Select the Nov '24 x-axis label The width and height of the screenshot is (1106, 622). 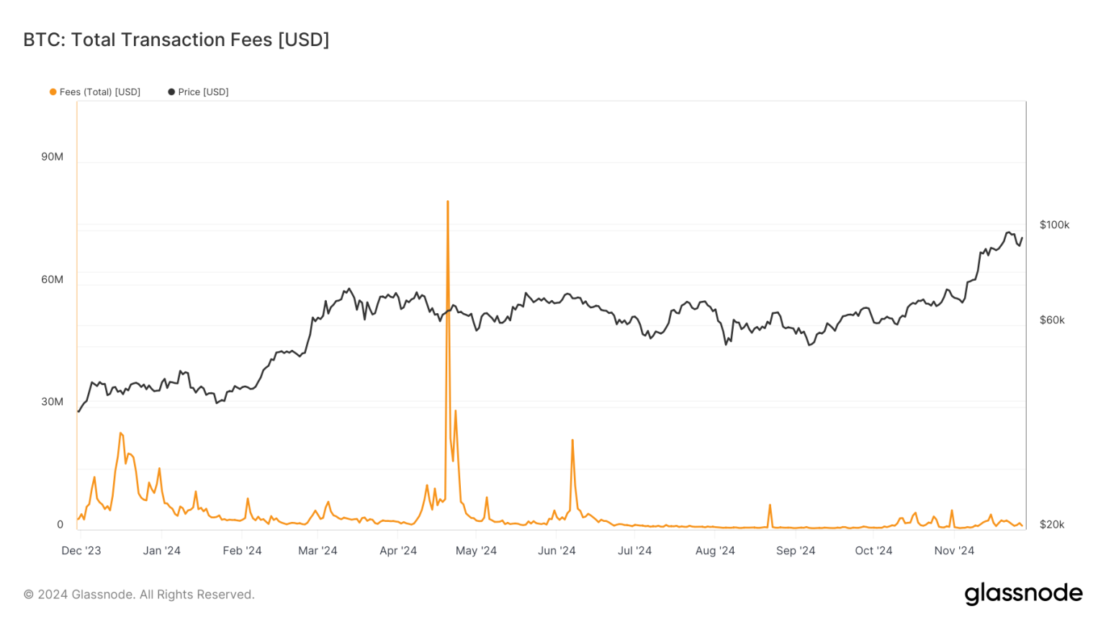tap(954, 551)
